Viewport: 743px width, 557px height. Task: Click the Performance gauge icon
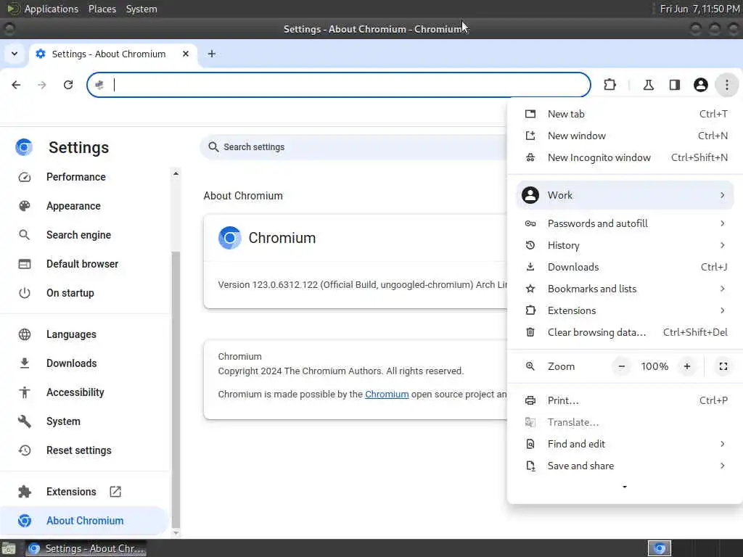(25, 177)
